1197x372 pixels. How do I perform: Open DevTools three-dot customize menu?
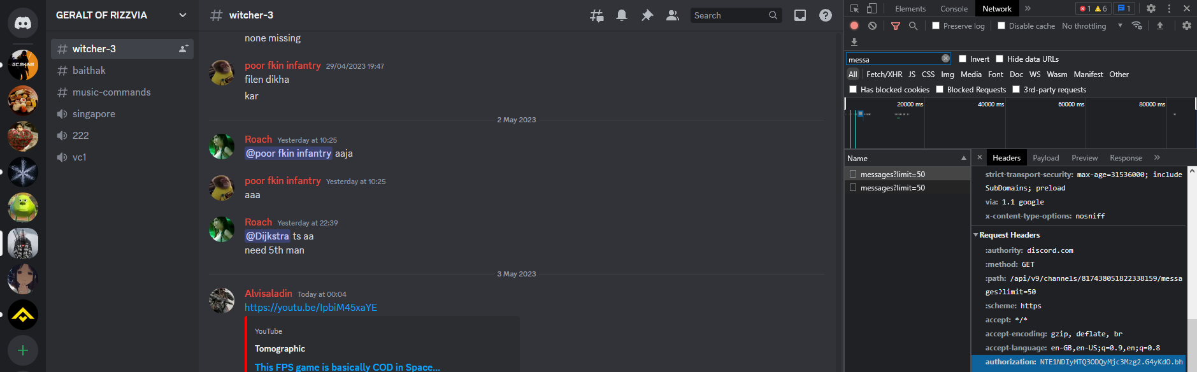tap(1169, 8)
